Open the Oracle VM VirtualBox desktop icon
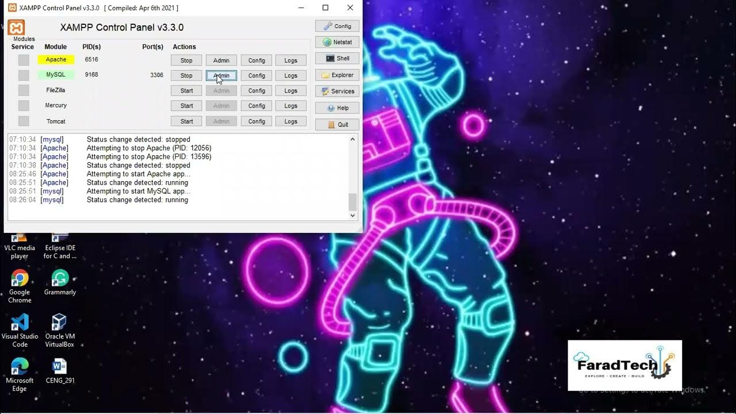Screen dimensions: 736x414 pos(60,330)
